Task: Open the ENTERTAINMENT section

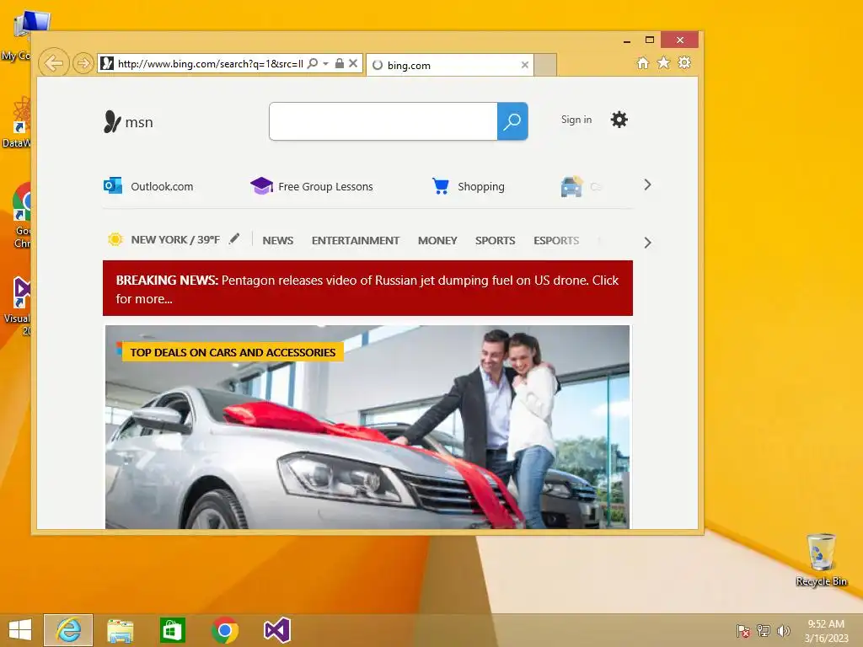Action: click(356, 240)
